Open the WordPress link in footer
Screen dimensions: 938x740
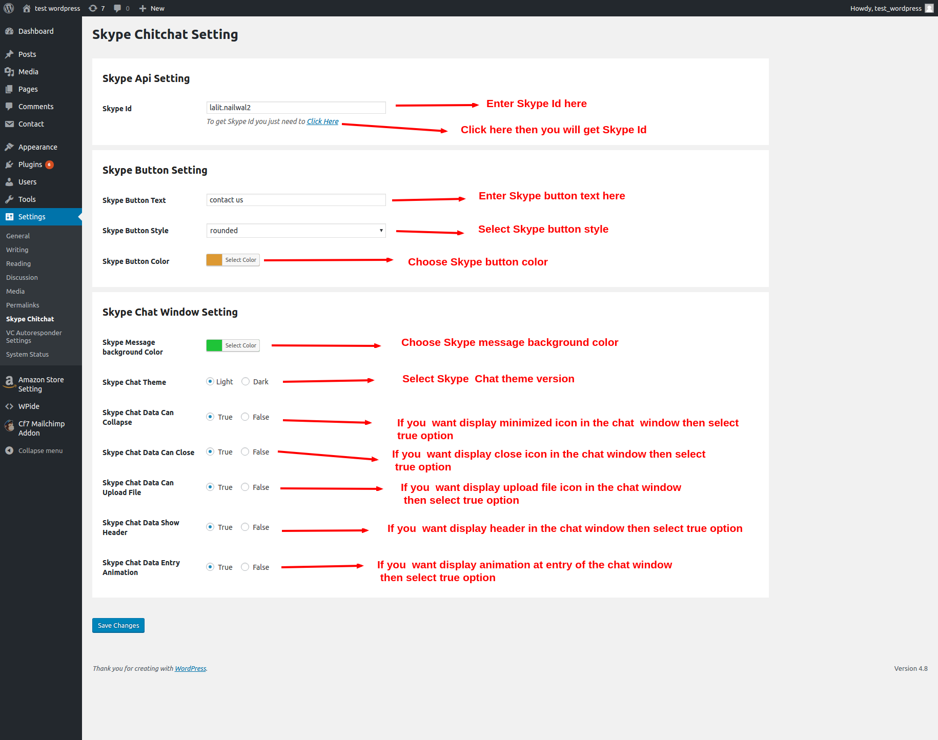[x=190, y=668]
